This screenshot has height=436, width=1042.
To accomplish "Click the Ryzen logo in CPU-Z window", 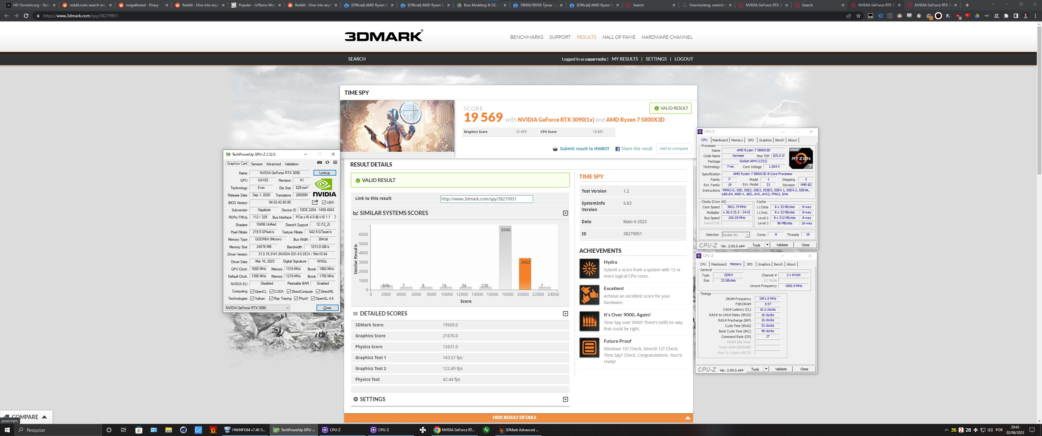I will (x=801, y=158).
